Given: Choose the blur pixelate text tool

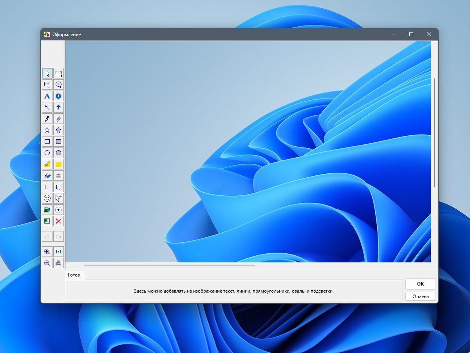Looking at the screenshot, I should pyautogui.click(x=58, y=176).
